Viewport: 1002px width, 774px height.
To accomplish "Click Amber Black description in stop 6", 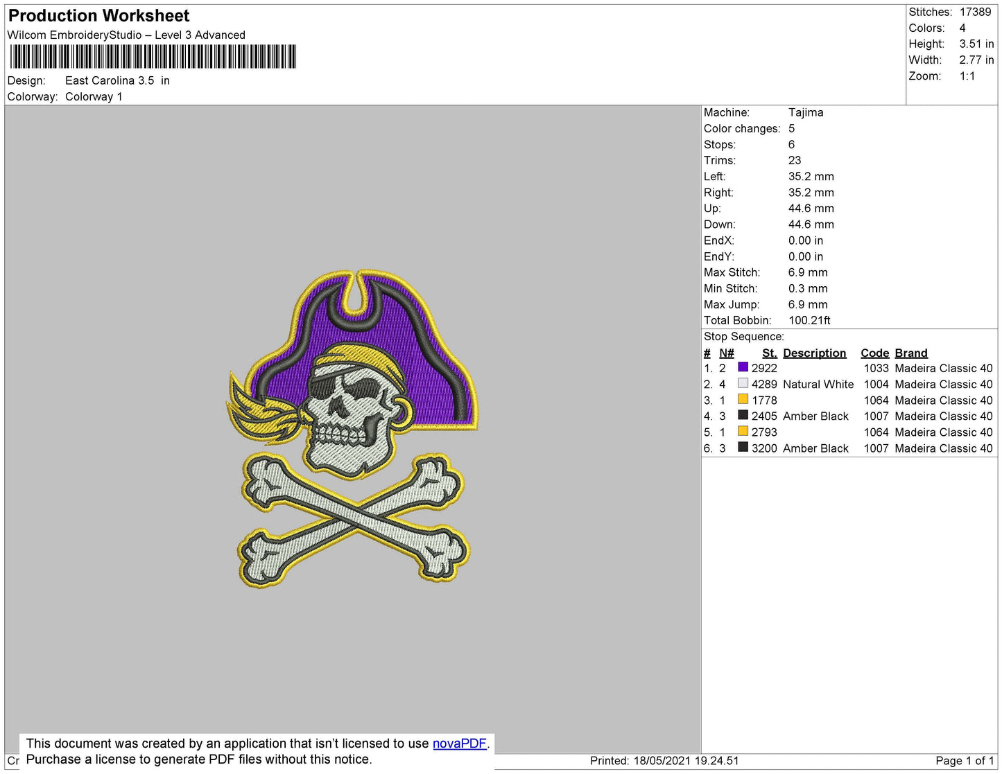I will [815, 448].
